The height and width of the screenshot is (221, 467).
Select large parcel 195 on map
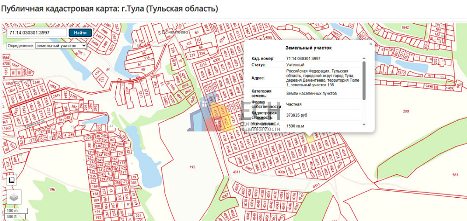(x=192, y=166)
